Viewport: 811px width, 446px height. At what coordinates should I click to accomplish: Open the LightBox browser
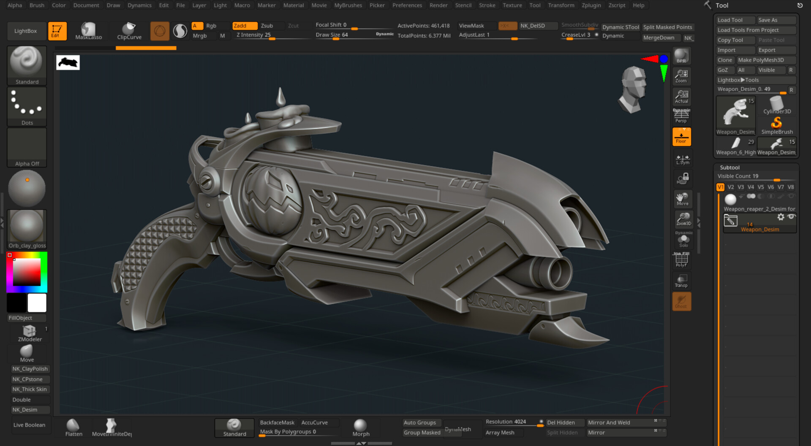tap(26, 31)
